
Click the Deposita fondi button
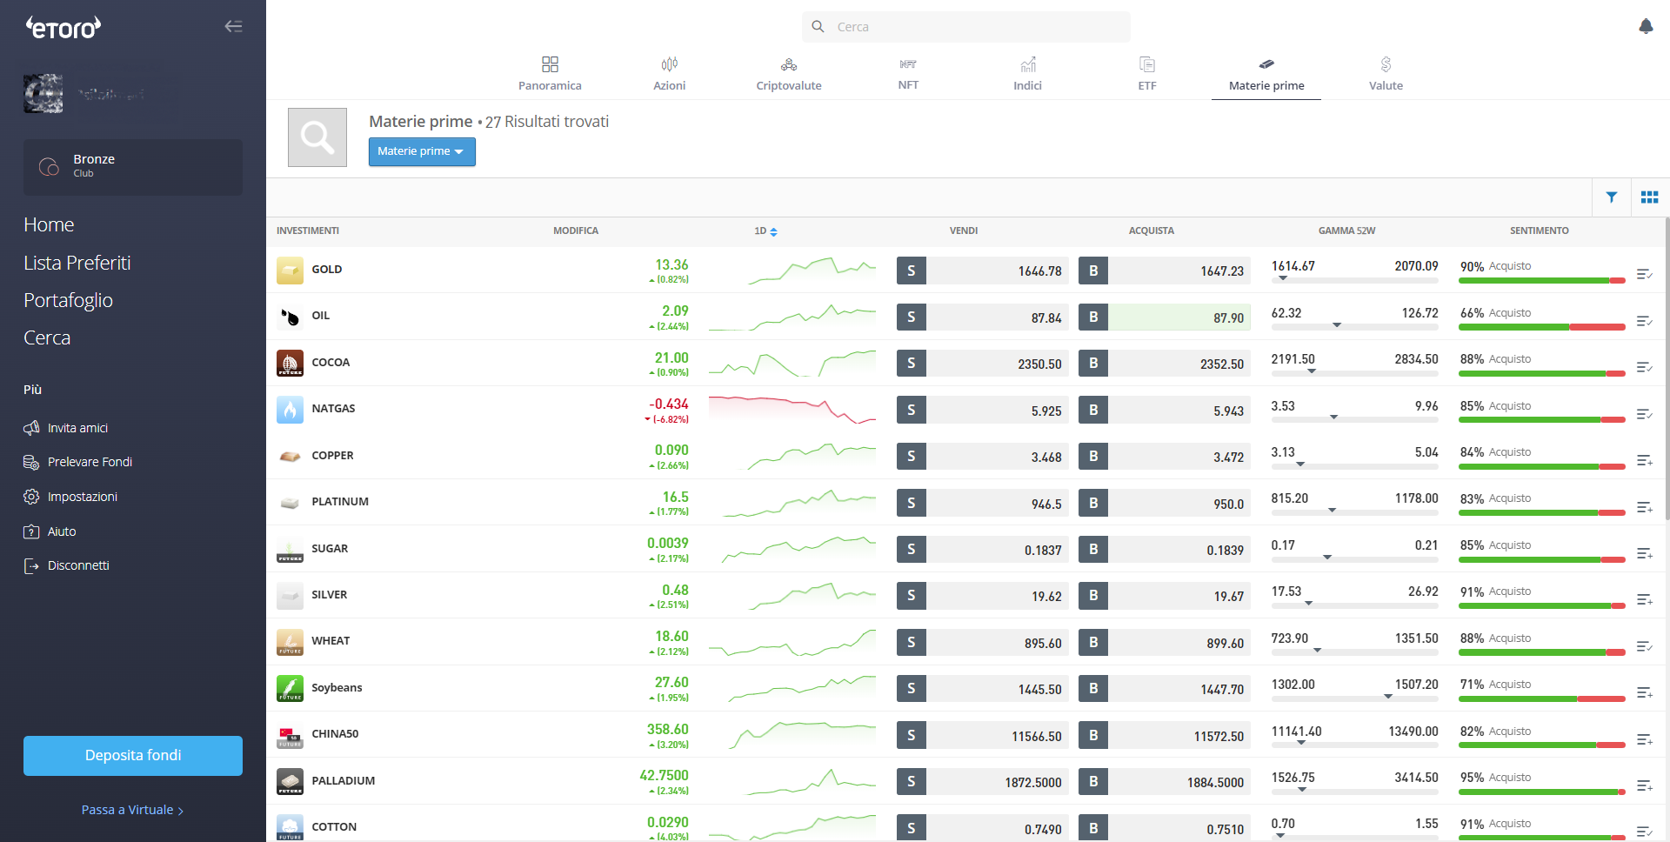pyautogui.click(x=133, y=755)
